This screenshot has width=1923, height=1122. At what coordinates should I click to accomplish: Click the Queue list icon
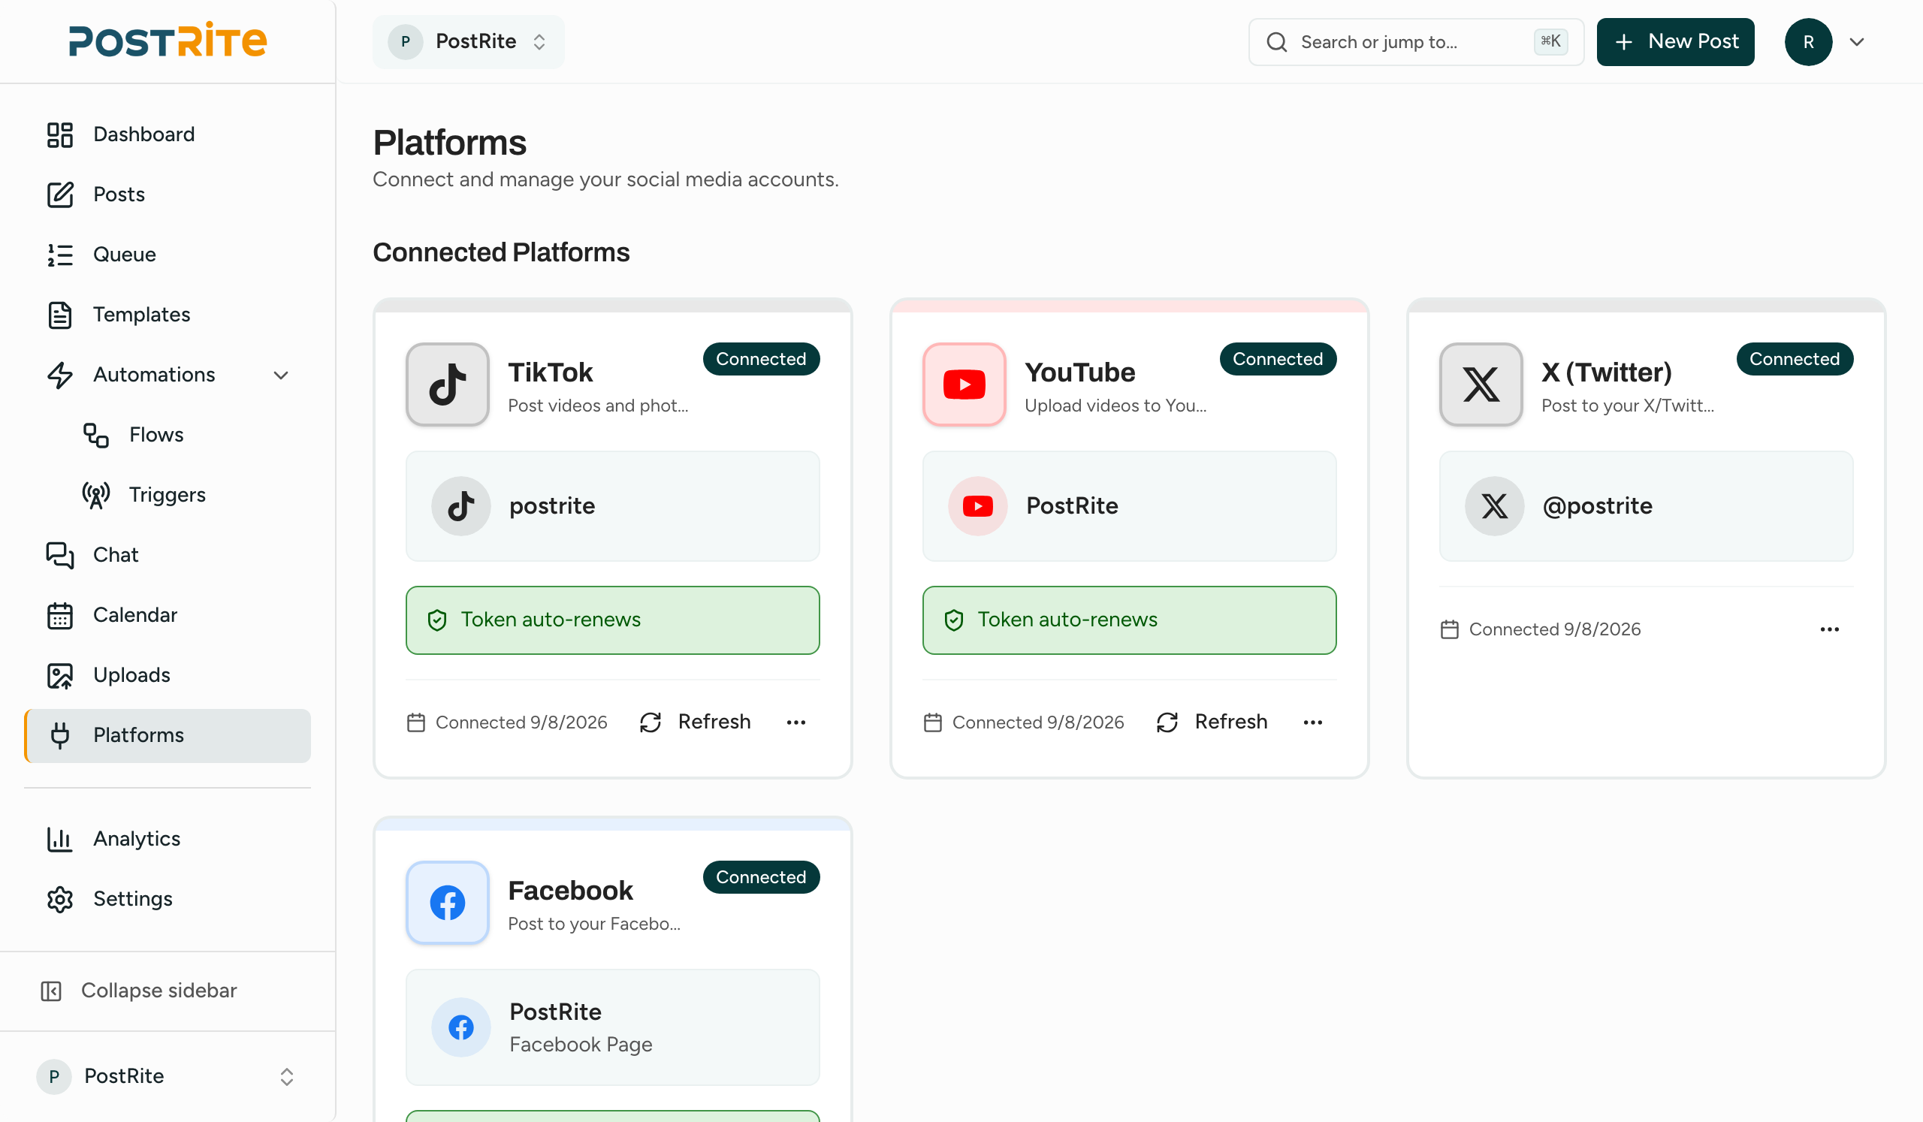pos(59,255)
